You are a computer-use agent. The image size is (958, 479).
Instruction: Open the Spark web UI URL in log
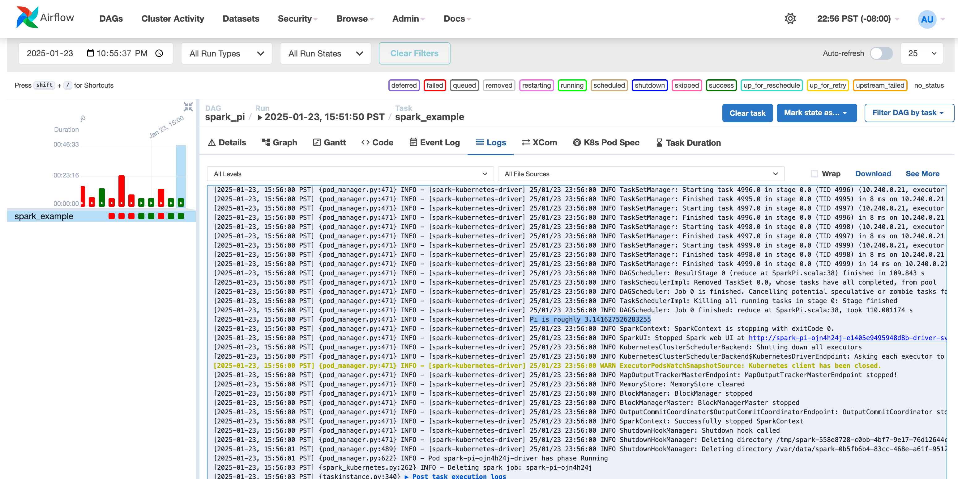[x=847, y=338]
